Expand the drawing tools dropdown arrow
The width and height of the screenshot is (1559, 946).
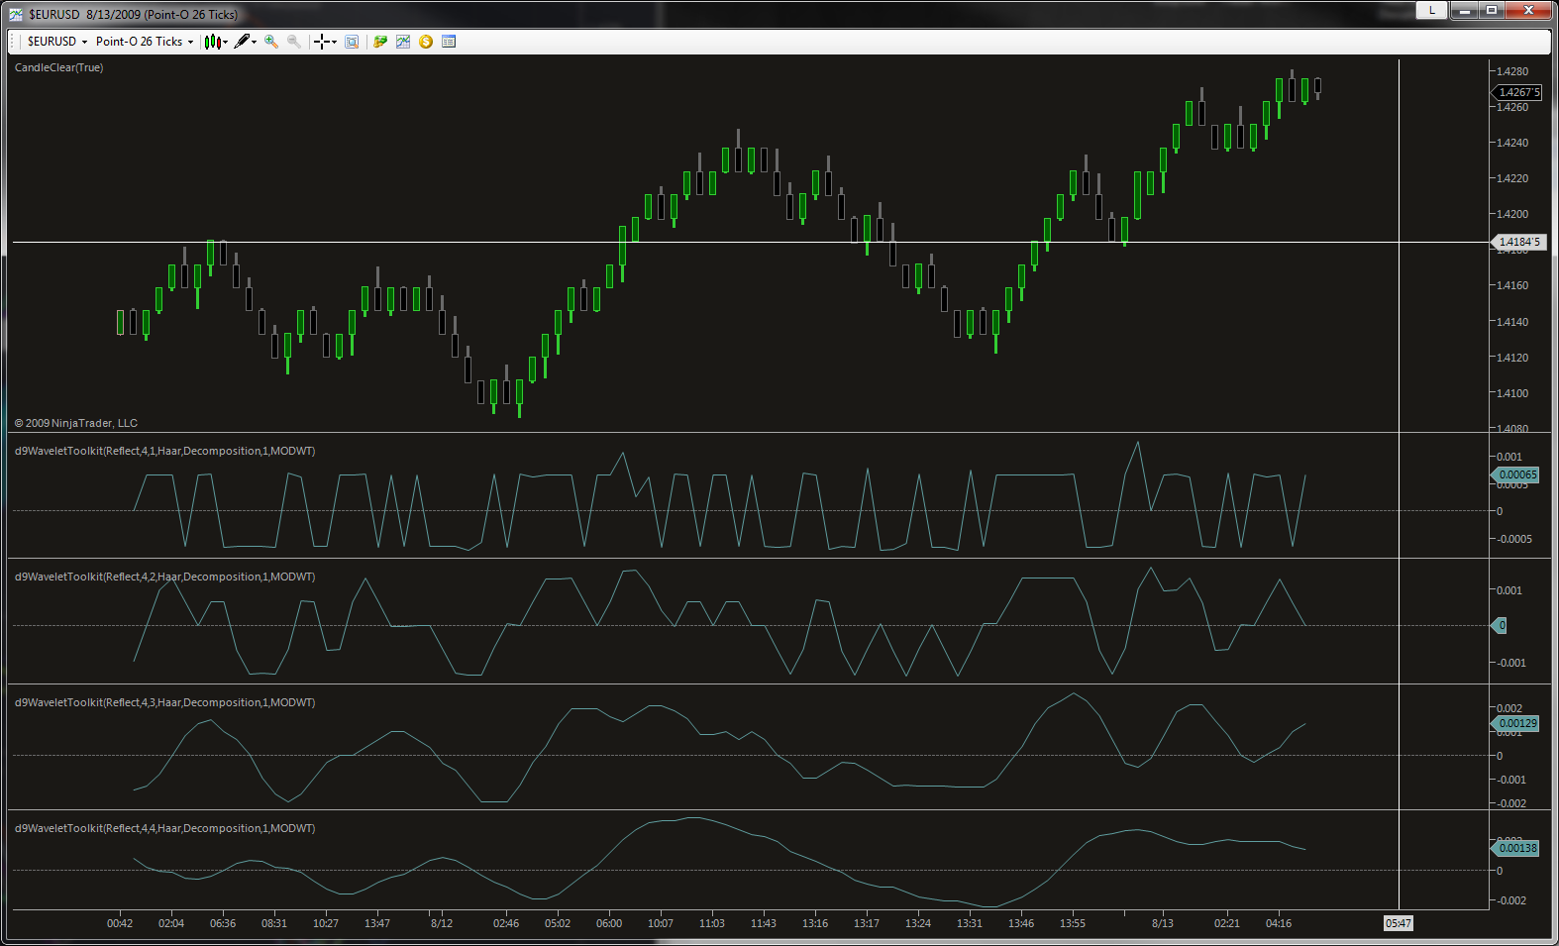coord(255,42)
